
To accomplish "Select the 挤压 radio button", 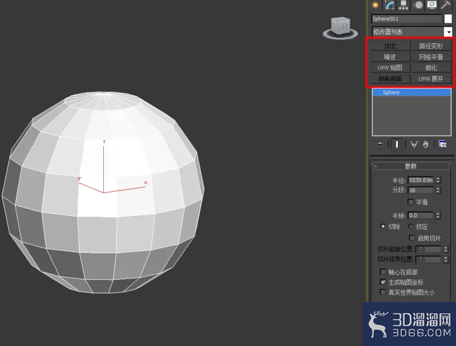I will [x=411, y=226].
